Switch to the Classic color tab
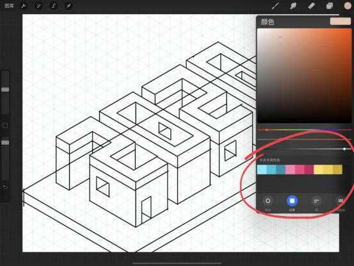 [x=292, y=201]
